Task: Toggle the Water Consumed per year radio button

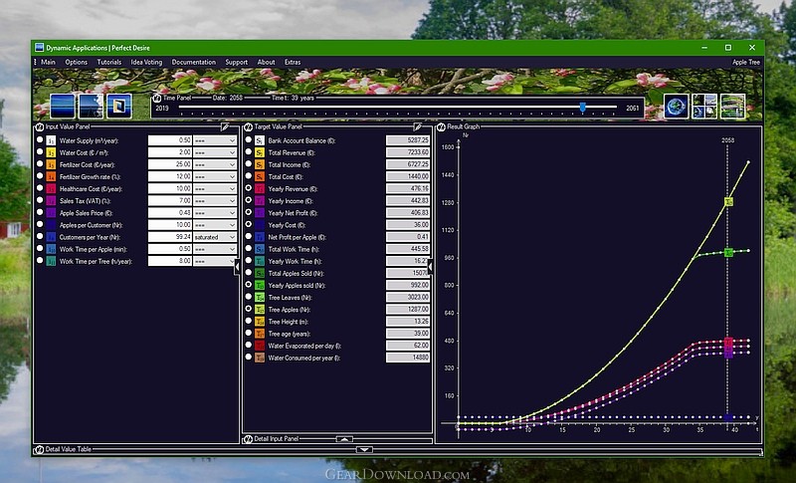Action: (248, 358)
